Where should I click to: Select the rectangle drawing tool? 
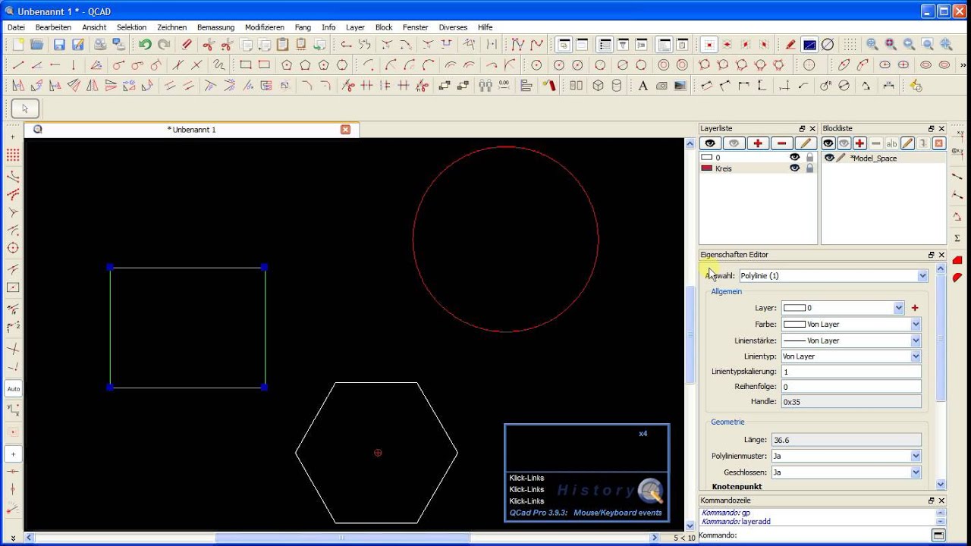point(245,65)
